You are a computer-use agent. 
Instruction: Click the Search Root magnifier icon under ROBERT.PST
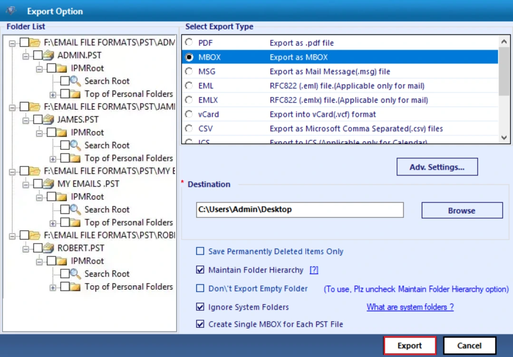pyautogui.click(x=75, y=274)
